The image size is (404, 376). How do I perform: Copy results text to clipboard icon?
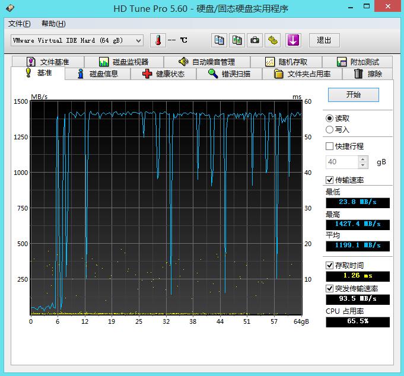pyautogui.click(x=219, y=40)
